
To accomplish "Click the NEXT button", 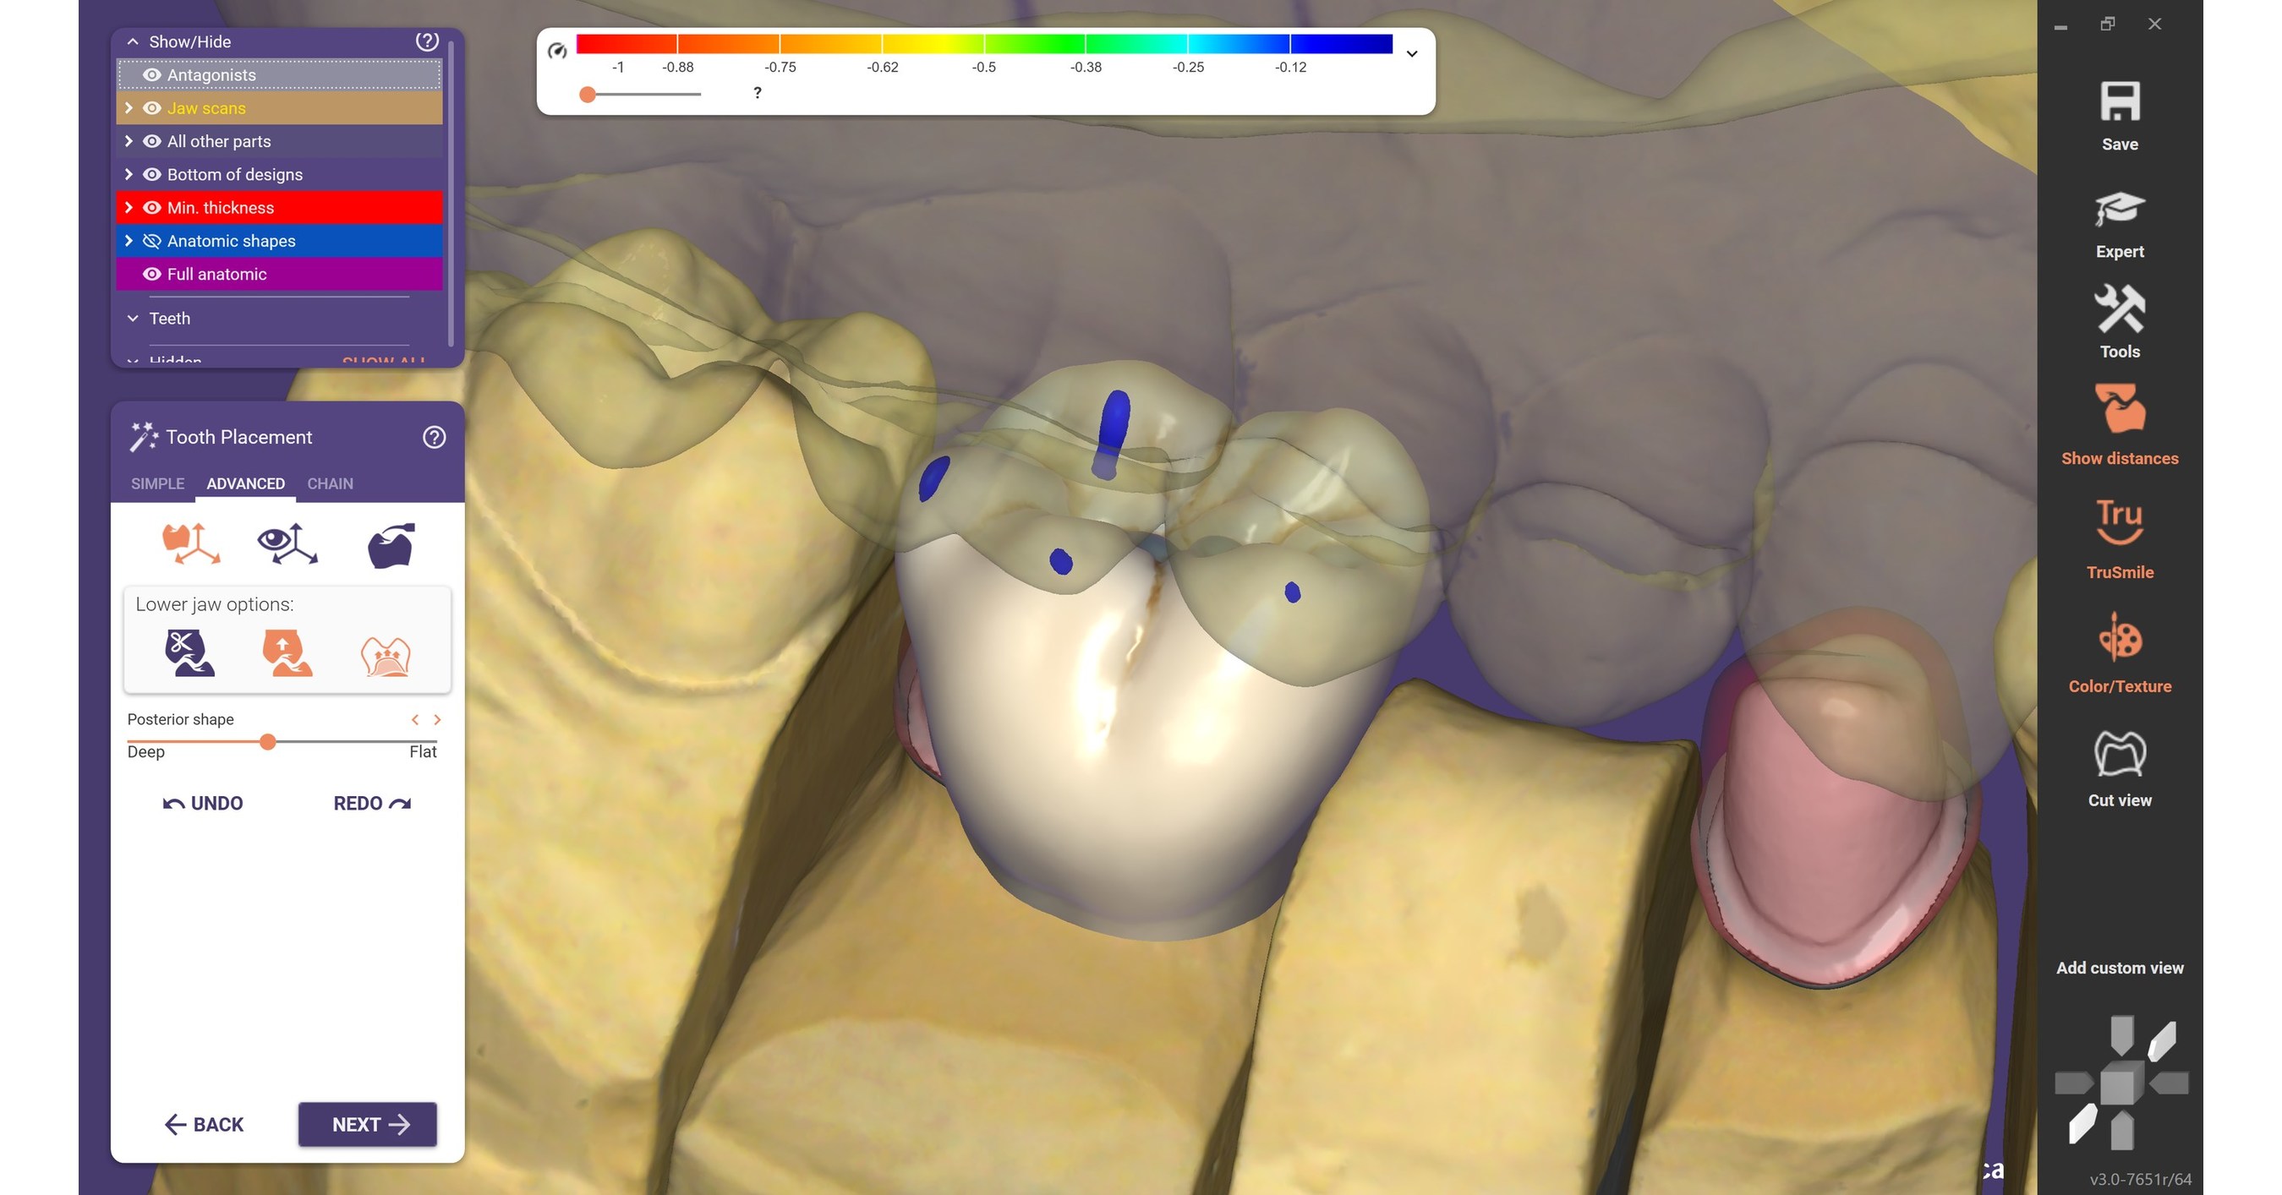I will [367, 1124].
